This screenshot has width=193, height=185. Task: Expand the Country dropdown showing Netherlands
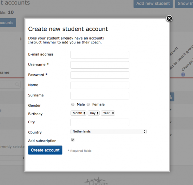(108, 131)
